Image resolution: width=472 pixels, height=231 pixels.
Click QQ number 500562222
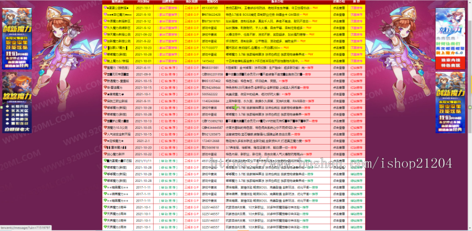[210, 94]
